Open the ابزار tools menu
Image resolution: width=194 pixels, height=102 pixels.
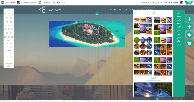pyautogui.click(x=157, y=3)
